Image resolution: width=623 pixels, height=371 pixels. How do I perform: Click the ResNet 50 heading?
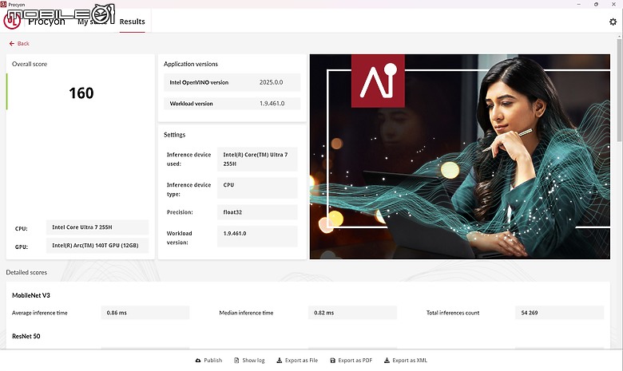pos(26,336)
